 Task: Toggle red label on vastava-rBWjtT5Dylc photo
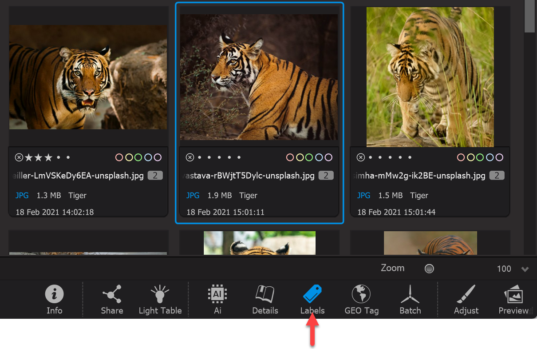coord(290,157)
